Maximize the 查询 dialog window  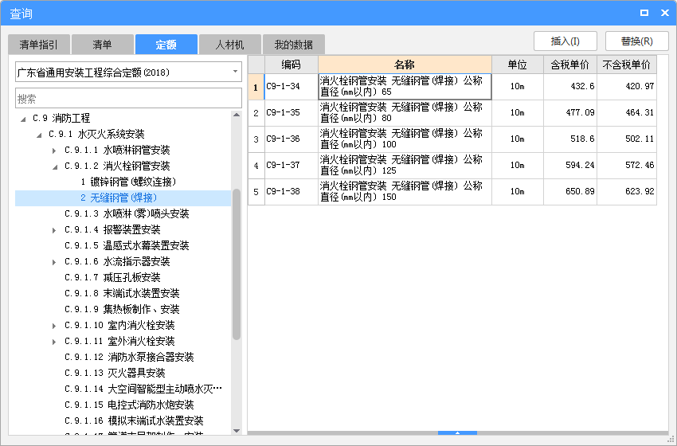[644, 13]
